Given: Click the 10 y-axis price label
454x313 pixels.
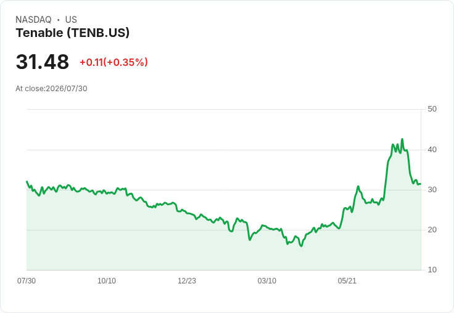Looking at the screenshot, I should (432, 270).
